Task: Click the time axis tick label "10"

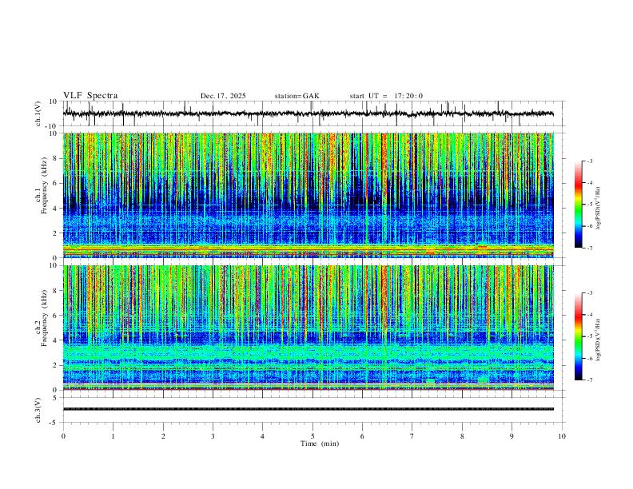Action: [562, 436]
